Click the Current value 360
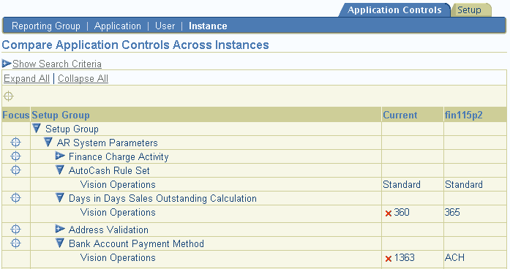 (402, 213)
